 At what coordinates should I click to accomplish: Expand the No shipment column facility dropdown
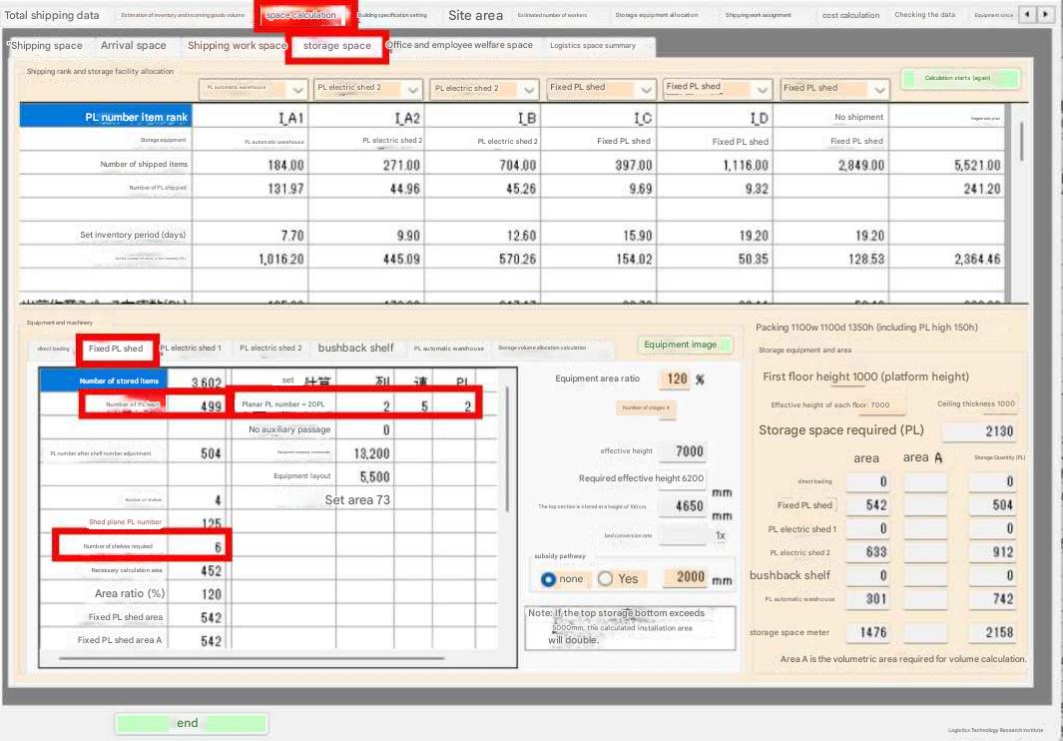click(878, 89)
